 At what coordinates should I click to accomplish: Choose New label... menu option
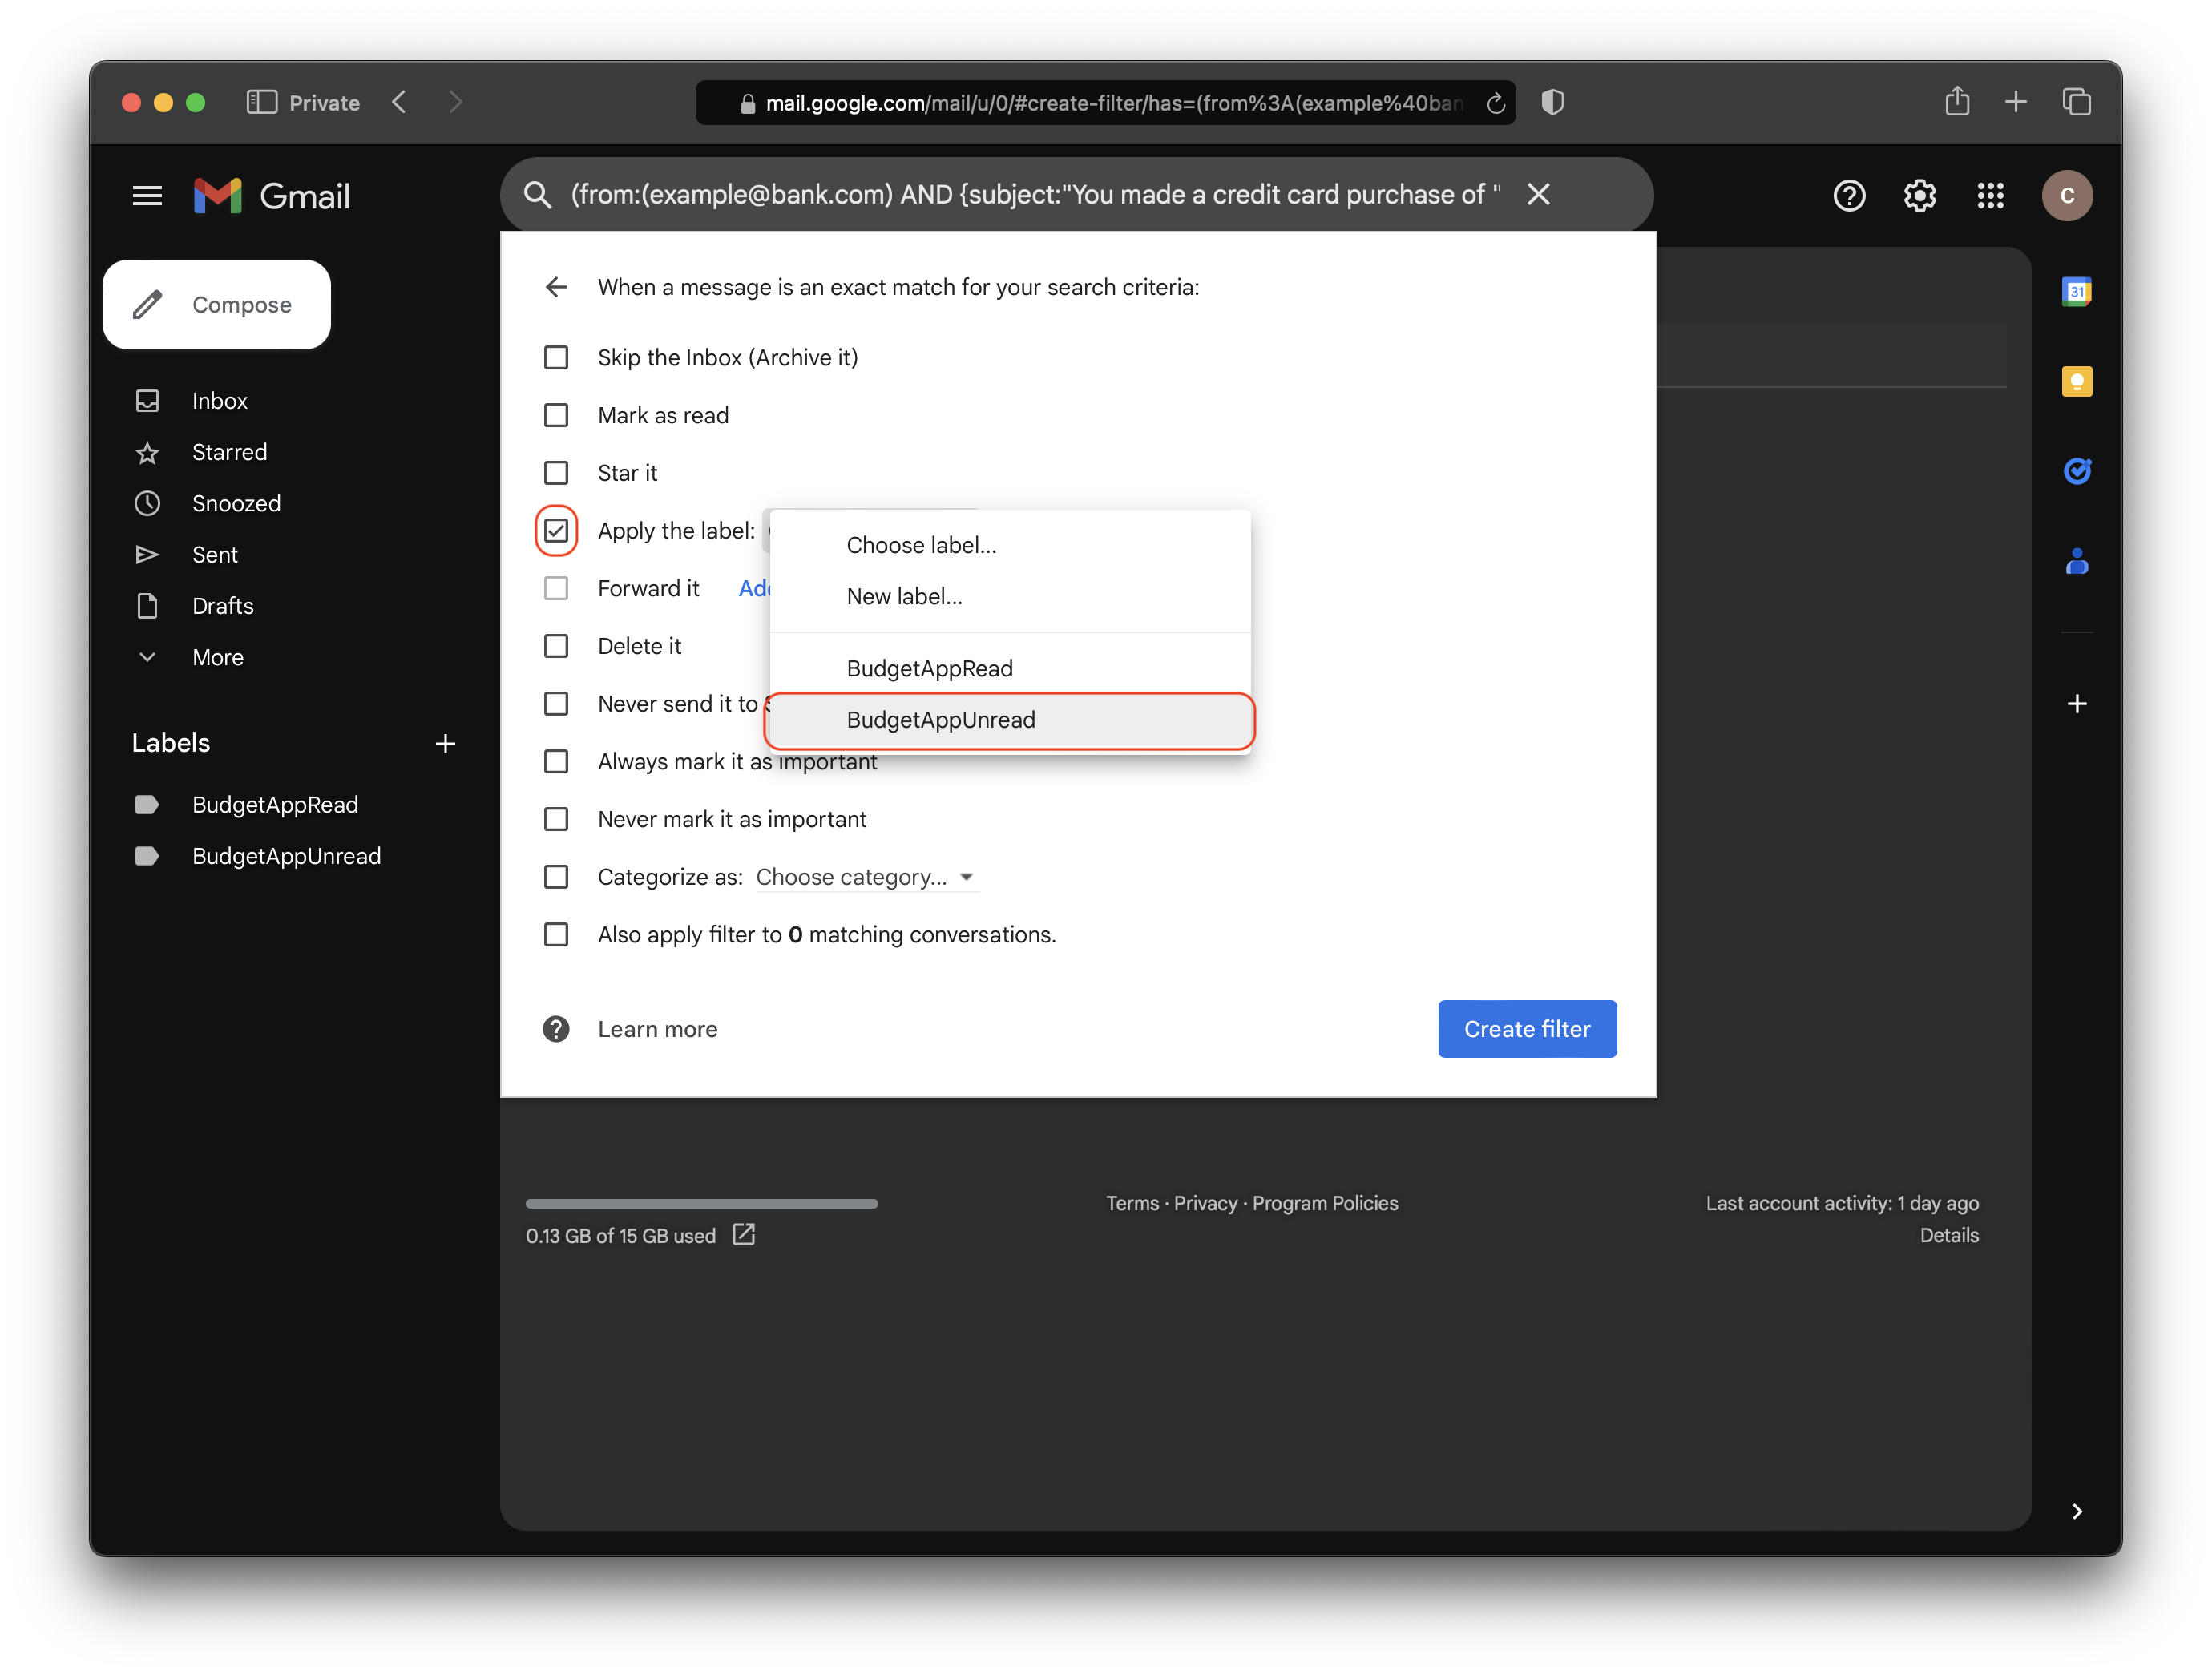pyautogui.click(x=904, y=596)
